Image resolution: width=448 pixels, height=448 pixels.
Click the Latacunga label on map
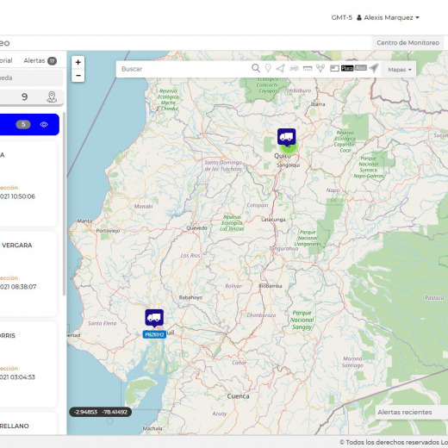point(273,220)
